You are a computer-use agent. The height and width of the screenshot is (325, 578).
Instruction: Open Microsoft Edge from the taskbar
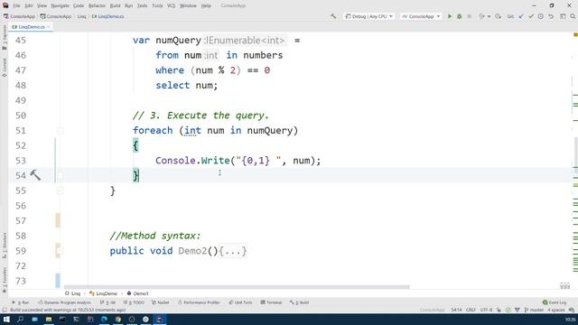tap(105, 319)
